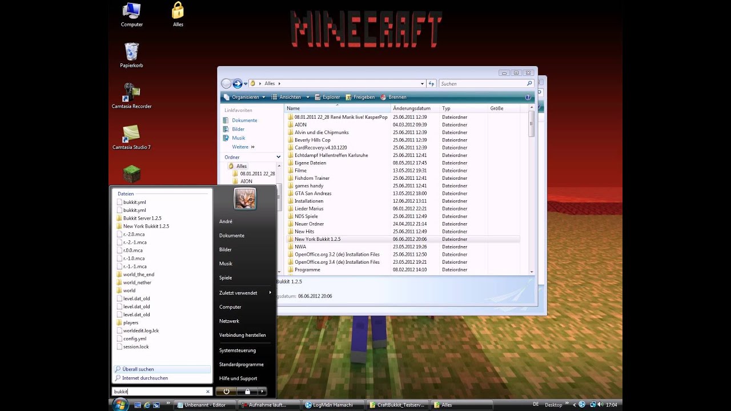The image size is (731, 411).
Task: Open Spiele in Start menu
Action: pyautogui.click(x=226, y=278)
